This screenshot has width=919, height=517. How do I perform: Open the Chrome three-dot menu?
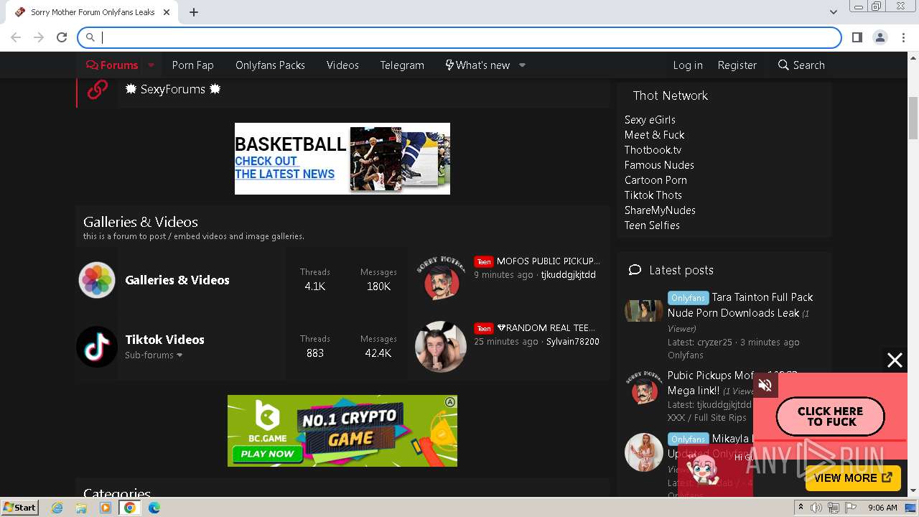[902, 37]
